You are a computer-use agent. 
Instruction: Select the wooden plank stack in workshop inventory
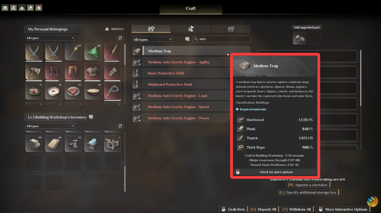(x=53, y=144)
